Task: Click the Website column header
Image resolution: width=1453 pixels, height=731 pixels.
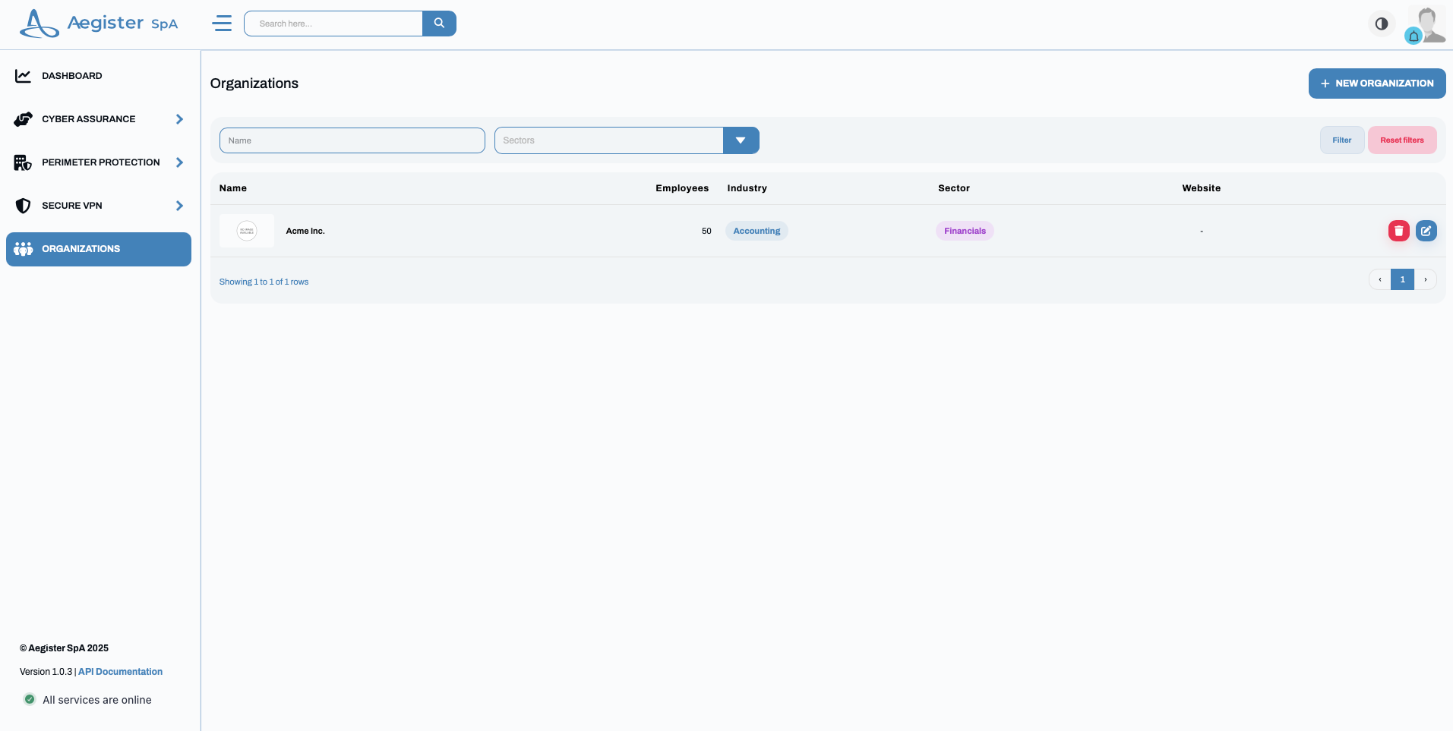Action: [1202, 188]
